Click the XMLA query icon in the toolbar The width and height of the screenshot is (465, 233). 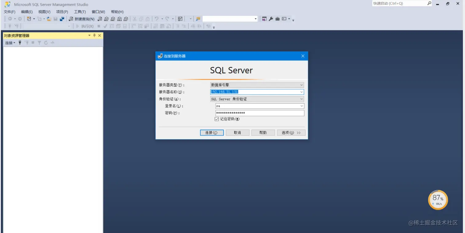pyautogui.click(x=119, y=19)
